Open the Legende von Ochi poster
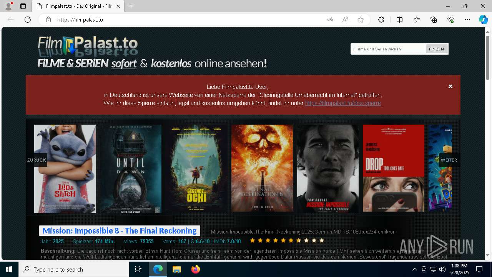The height and width of the screenshot is (277, 492). point(197,169)
